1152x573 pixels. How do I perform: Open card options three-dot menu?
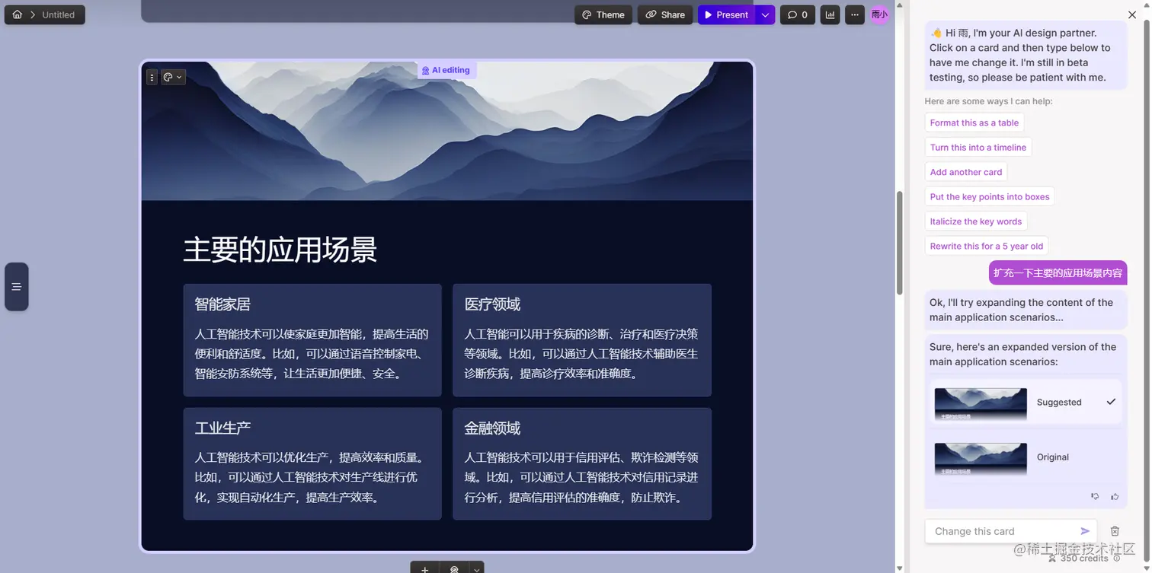(152, 77)
